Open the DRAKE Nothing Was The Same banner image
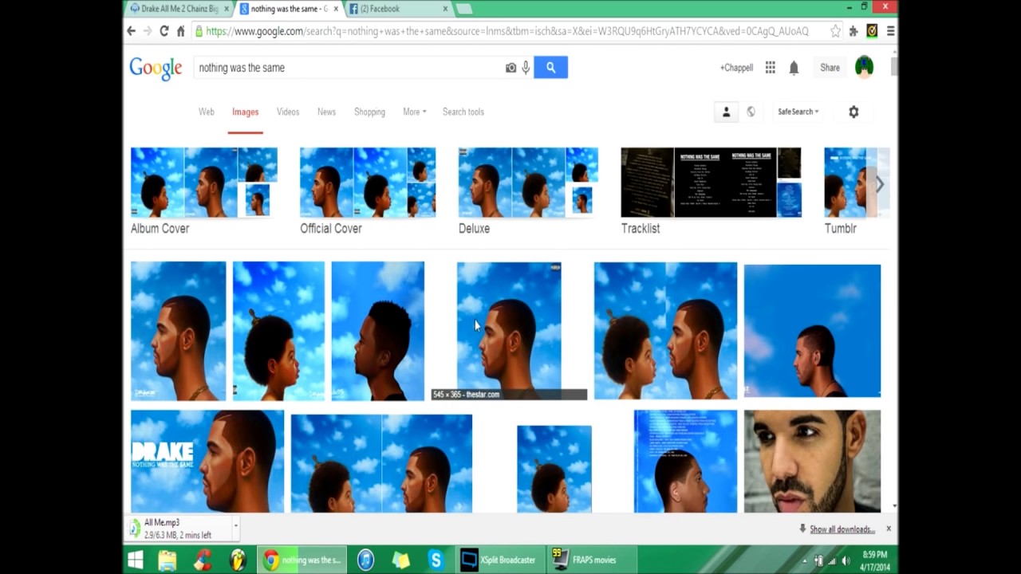Screen dimensions: 1021x574 [207, 461]
